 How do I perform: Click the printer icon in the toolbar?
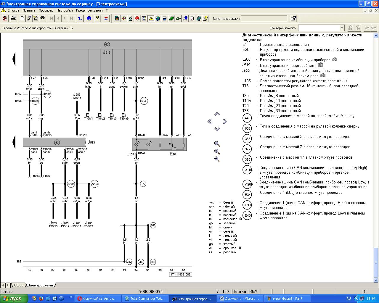tap(14, 18)
